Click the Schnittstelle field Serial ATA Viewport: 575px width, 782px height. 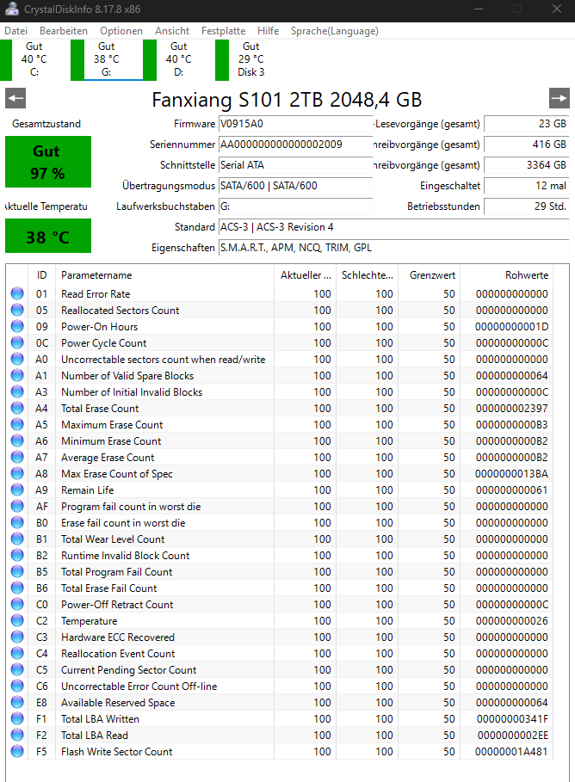pos(295,165)
